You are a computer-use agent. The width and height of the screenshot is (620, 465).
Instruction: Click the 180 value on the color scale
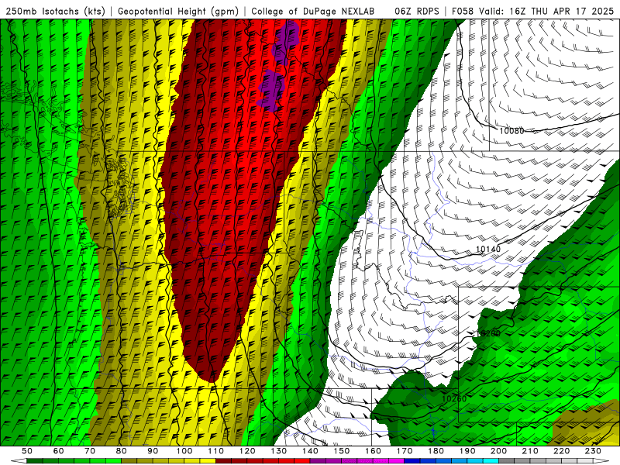click(436, 451)
